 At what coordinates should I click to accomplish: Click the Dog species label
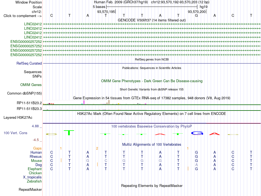point(39,165)
